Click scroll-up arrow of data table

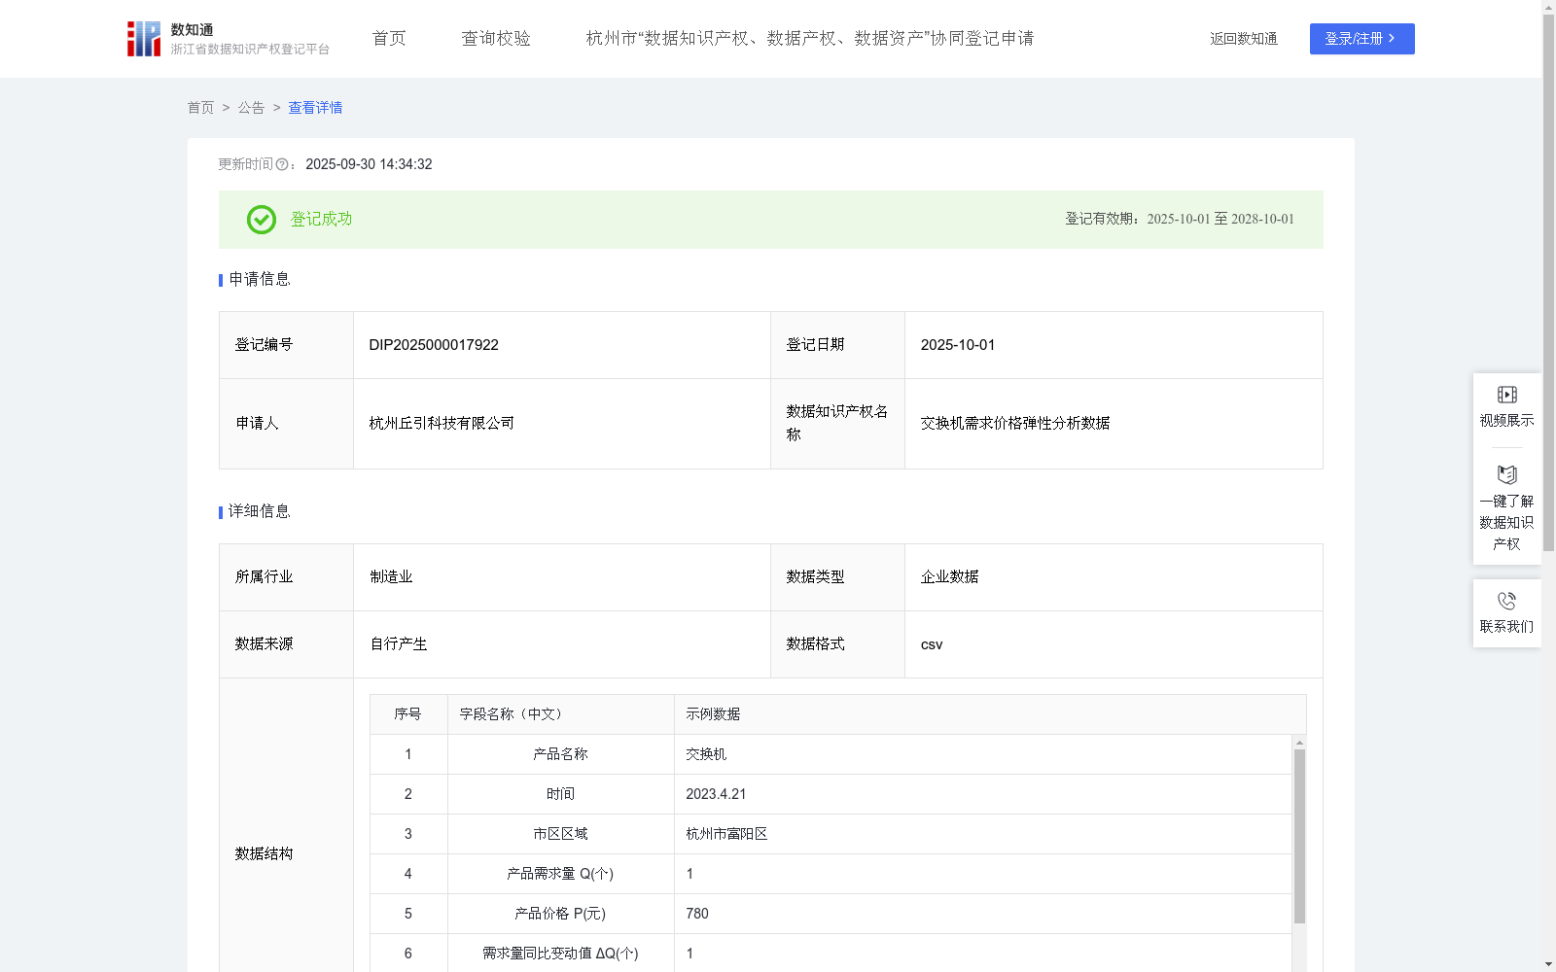click(x=1299, y=743)
